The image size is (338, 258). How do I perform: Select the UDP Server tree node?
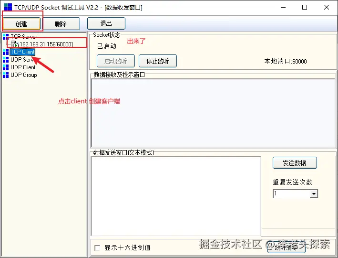[x=21, y=59]
